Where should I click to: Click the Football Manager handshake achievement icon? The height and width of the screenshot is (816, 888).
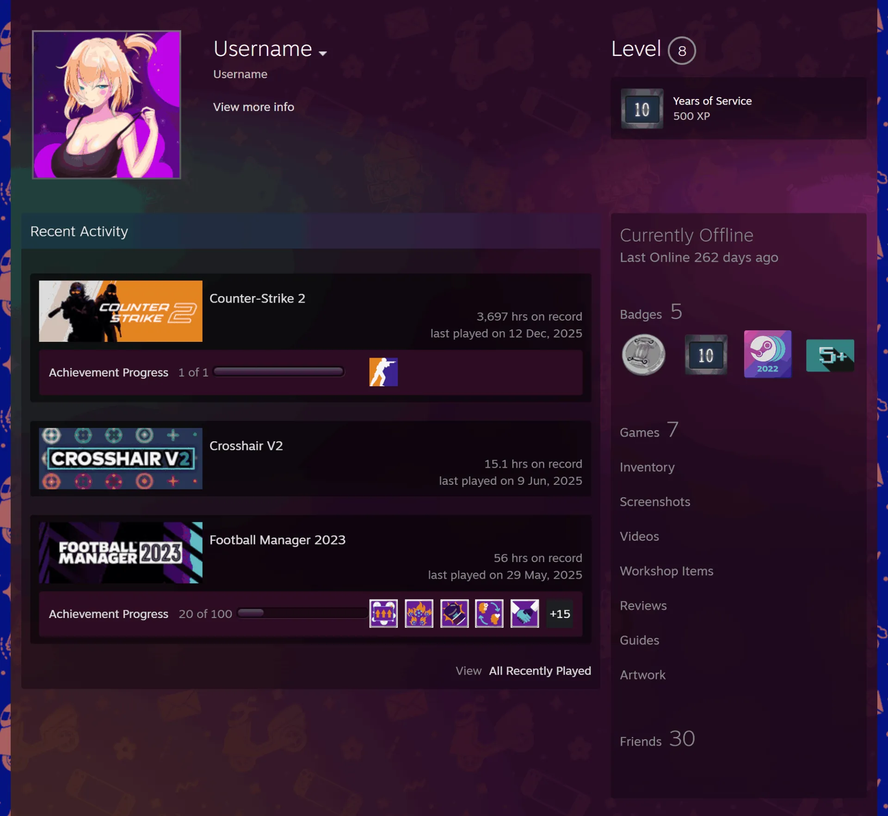[x=524, y=614]
